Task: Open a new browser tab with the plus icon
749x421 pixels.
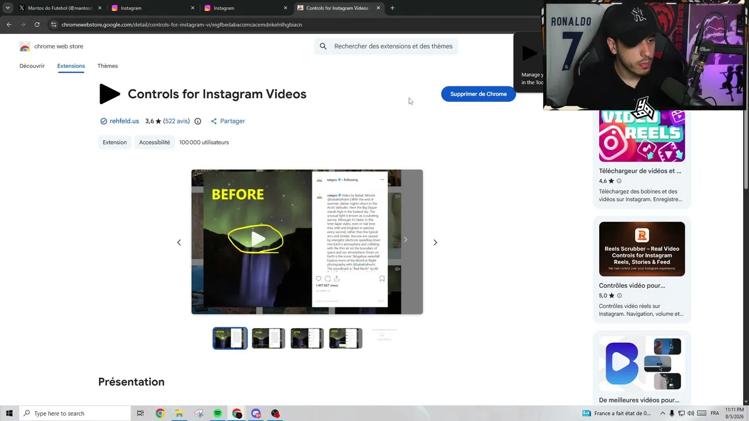Action: 392,8
